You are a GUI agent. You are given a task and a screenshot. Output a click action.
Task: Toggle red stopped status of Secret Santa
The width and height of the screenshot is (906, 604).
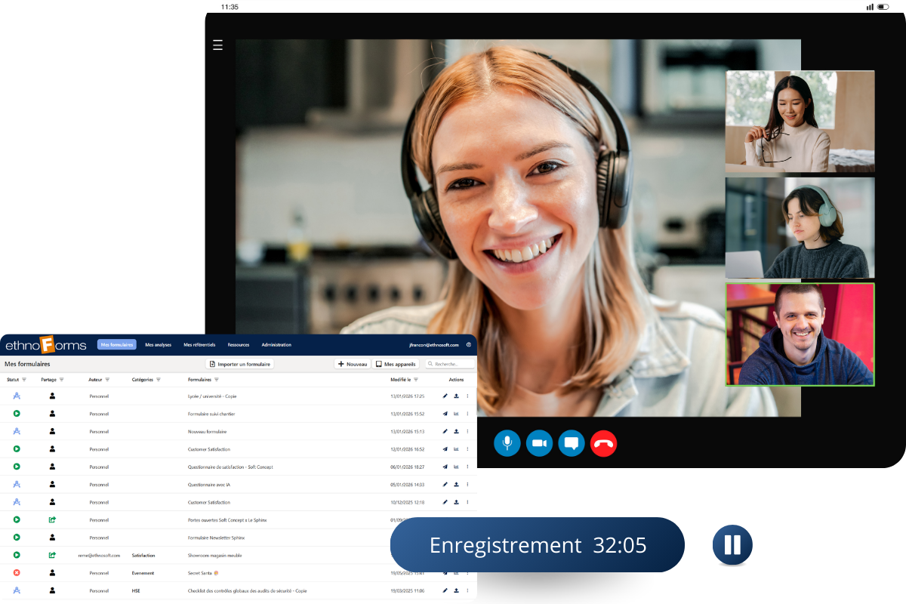[17, 573]
